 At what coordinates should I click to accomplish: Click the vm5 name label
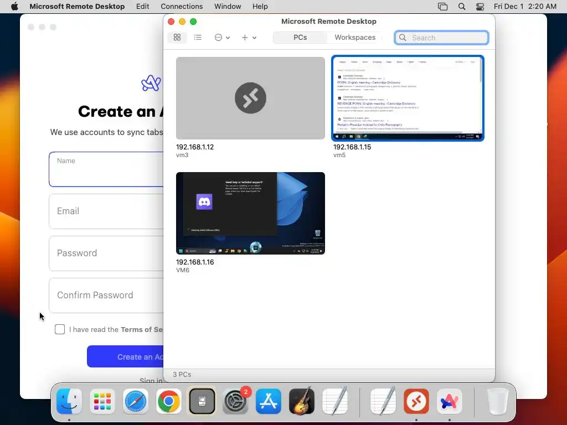(339, 155)
